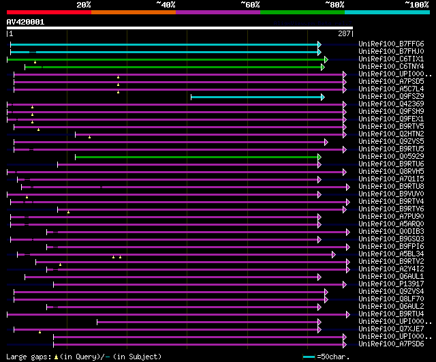
Task: Click the green alignment bar for UniRef100_Q05929
Action: tap(197, 157)
